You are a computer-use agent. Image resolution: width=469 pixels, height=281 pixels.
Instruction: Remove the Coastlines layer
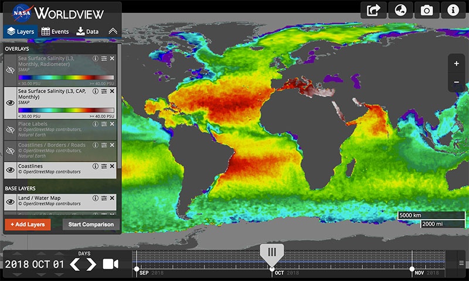point(112,166)
